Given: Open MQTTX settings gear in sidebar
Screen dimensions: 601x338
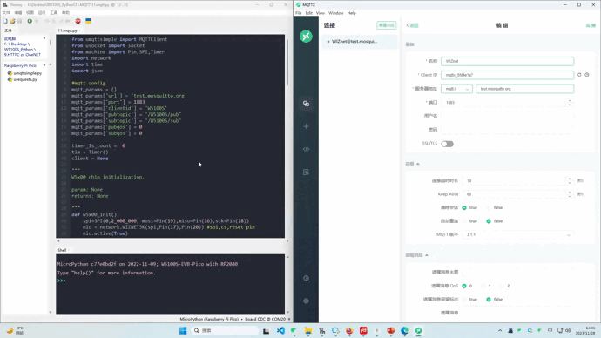Looking at the screenshot, I should click(x=306, y=301).
